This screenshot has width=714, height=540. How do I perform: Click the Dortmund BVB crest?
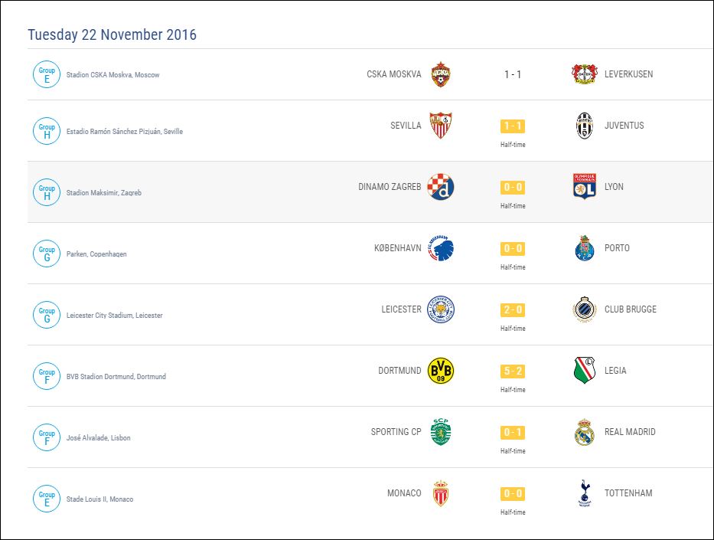point(440,371)
